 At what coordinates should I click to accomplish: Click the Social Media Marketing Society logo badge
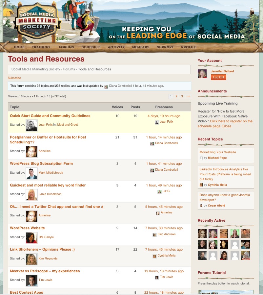(x=37, y=20)
